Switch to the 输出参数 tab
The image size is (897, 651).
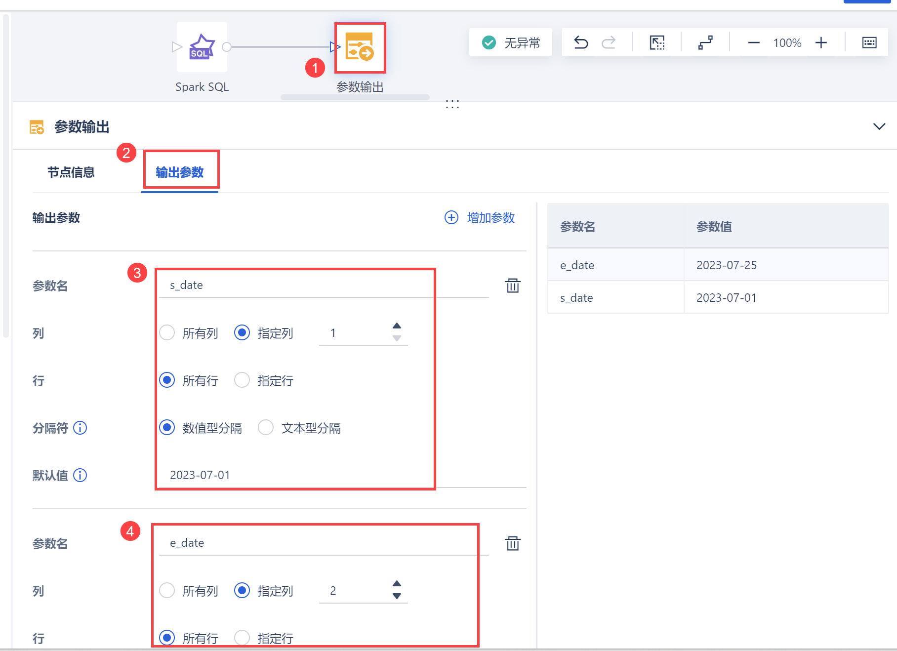[x=180, y=172]
